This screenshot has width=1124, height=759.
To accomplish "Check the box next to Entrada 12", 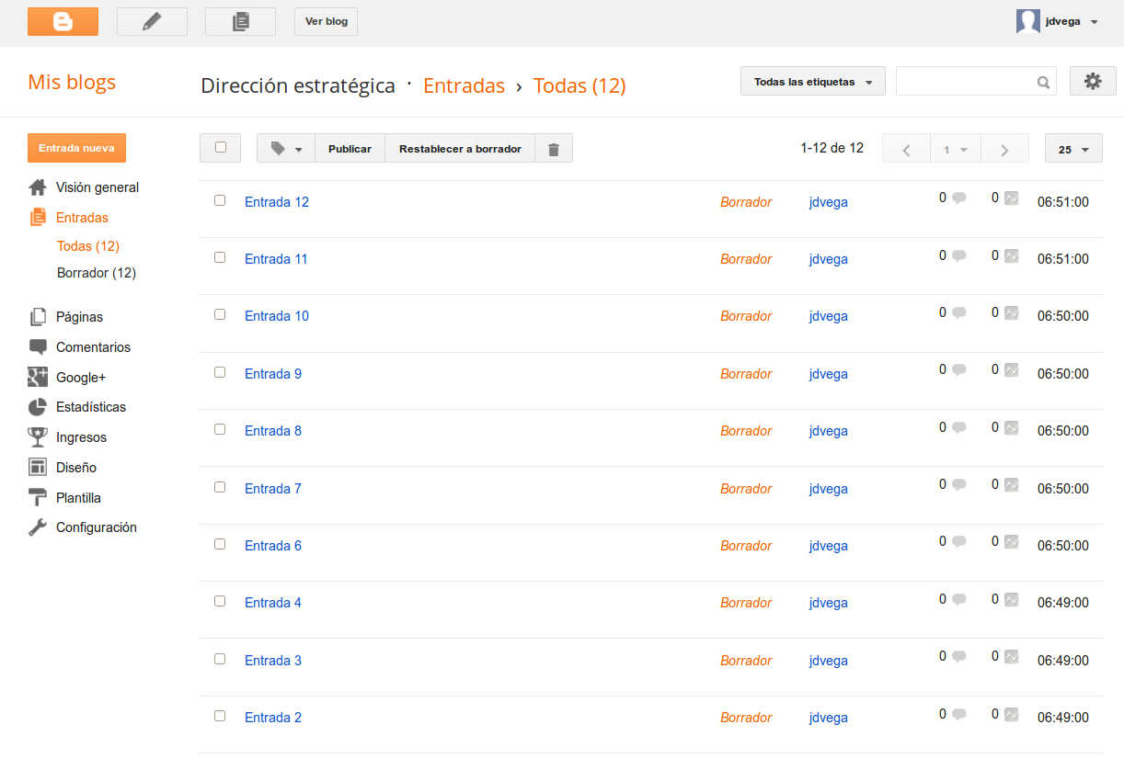I will [x=220, y=200].
